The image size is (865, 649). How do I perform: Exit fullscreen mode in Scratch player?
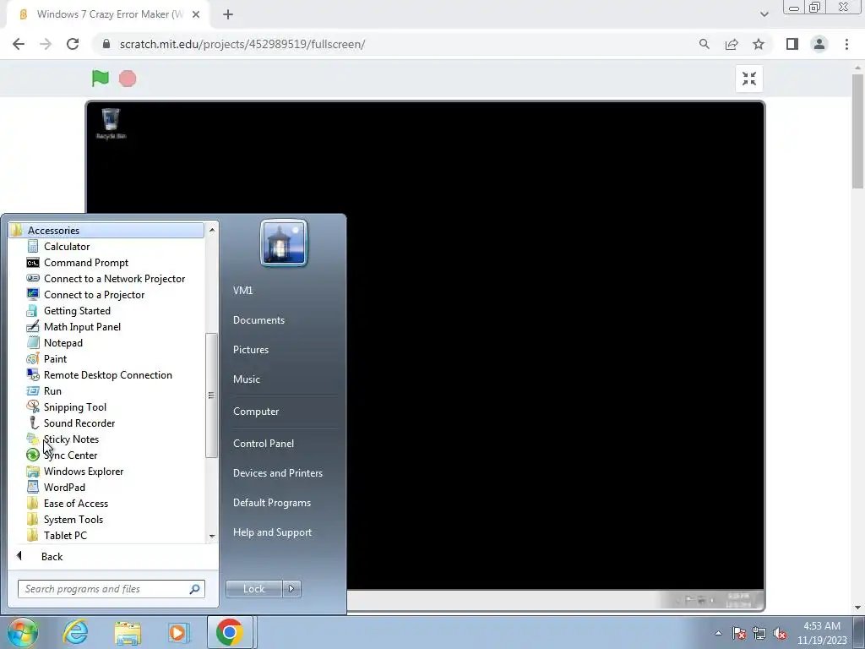click(x=749, y=79)
